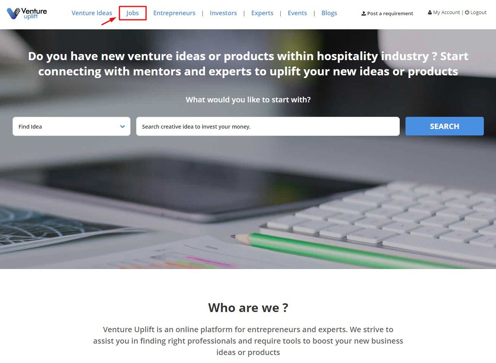496x363 pixels.
Task: Click the Venture Uplift logo
Action: pyautogui.click(x=27, y=13)
